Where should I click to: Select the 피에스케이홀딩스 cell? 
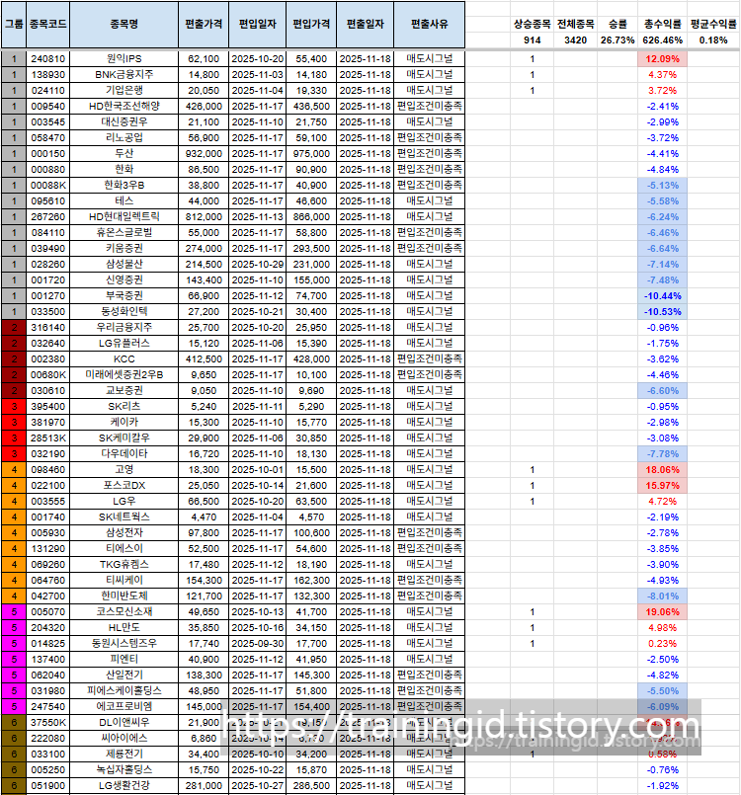pyautogui.click(x=124, y=691)
